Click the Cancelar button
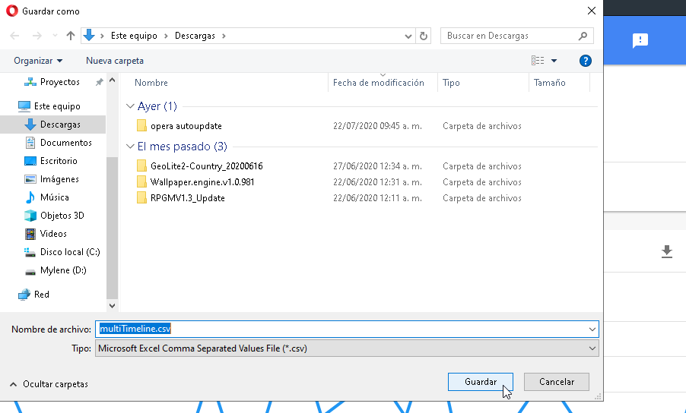This screenshot has width=686, height=413. [557, 382]
